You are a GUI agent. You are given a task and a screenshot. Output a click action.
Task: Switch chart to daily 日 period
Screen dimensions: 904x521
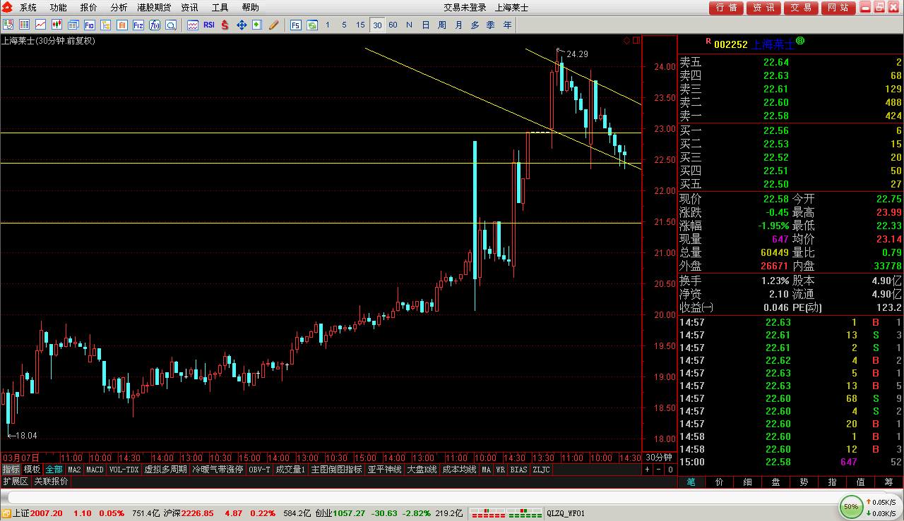click(x=425, y=25)
